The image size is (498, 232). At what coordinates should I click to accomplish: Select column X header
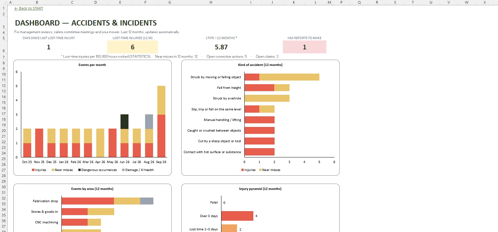[485, 2]
